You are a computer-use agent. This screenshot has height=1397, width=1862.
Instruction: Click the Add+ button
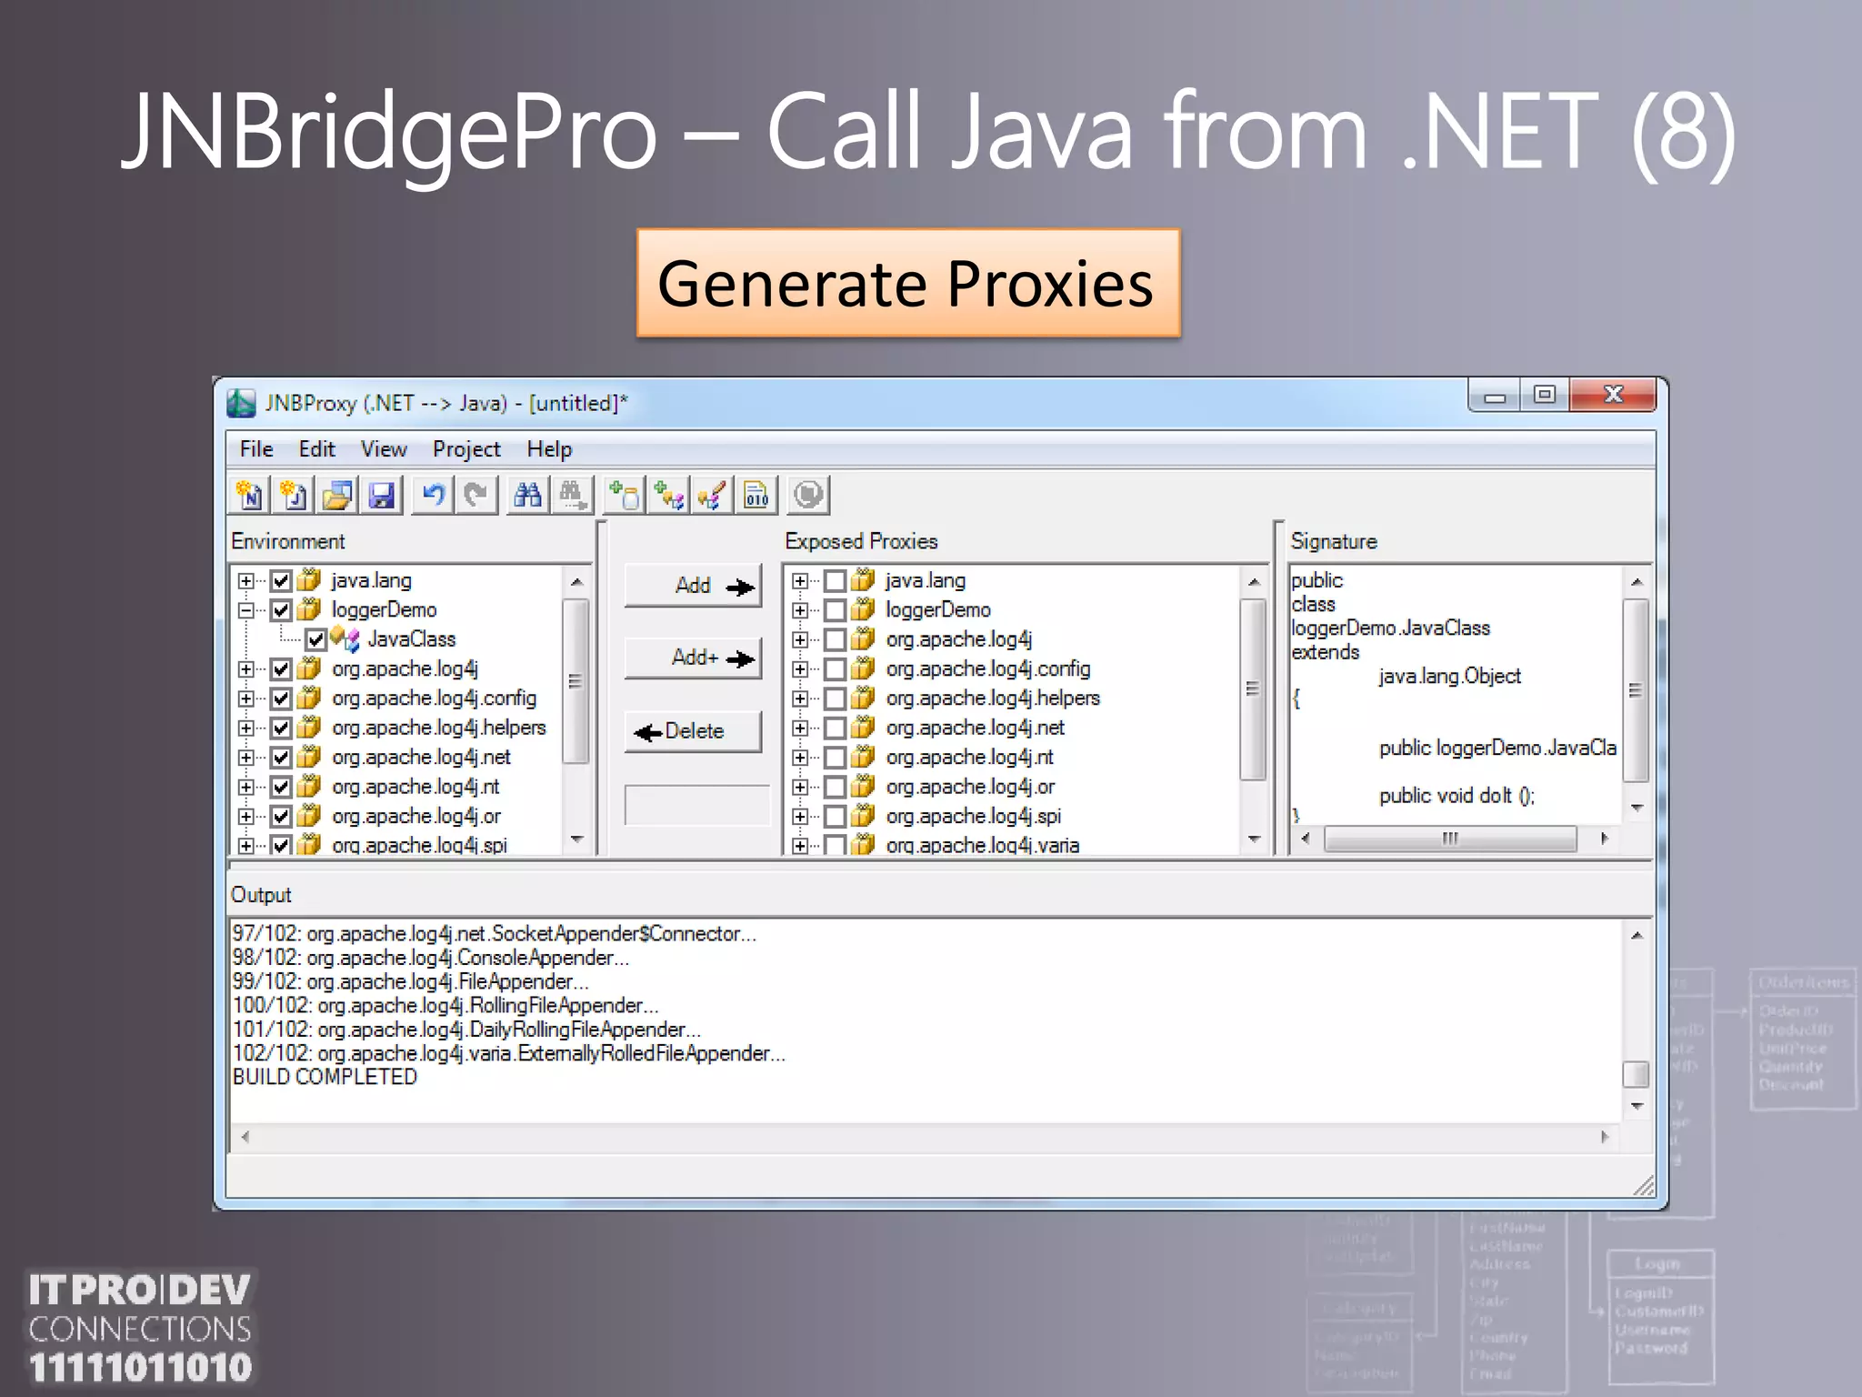coord(694,658)
